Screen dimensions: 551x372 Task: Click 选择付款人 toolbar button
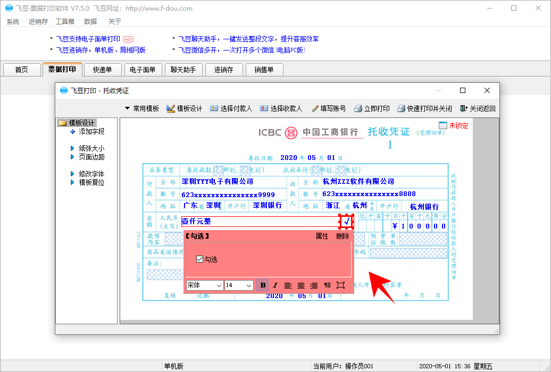click(231, 108)
